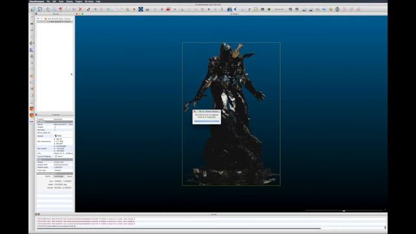Select the highlighted child mesh in DB tree

60,21
